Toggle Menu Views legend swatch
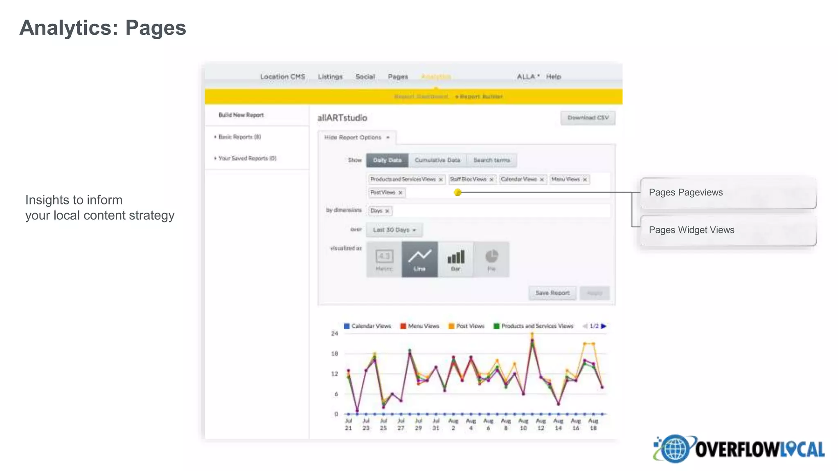838x471 pixels. [x=403, y=326]
